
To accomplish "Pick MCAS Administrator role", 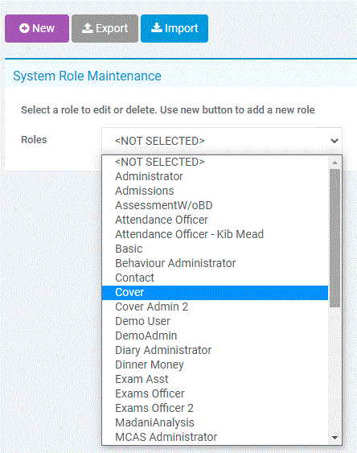I will click(x=215, y=437).
